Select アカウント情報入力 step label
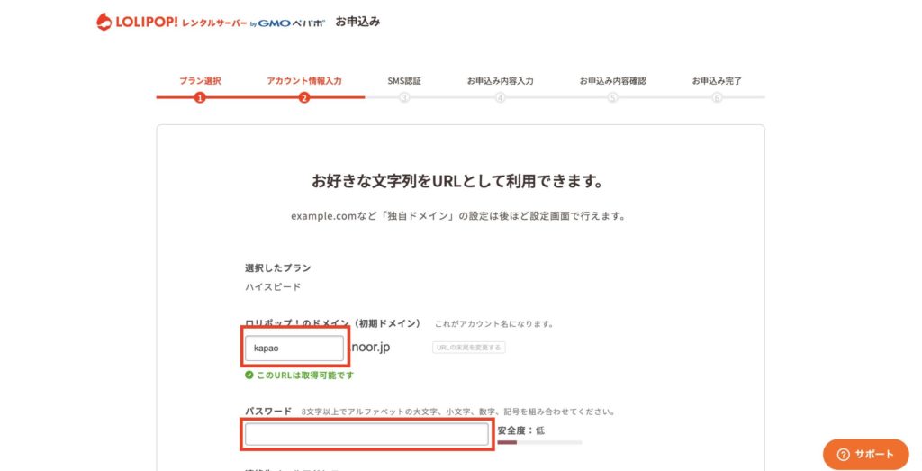 (304, 81)
